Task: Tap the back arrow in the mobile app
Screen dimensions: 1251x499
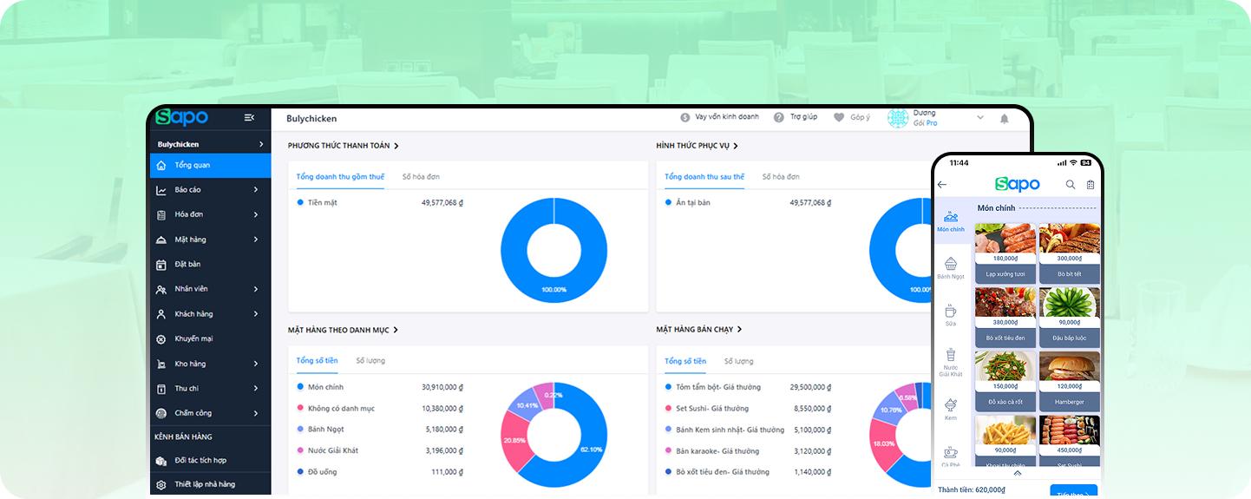Action: [942, 185]
